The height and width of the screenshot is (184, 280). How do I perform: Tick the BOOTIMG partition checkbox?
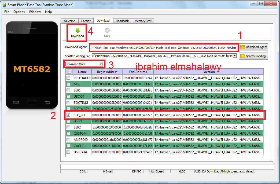[68, 102]
